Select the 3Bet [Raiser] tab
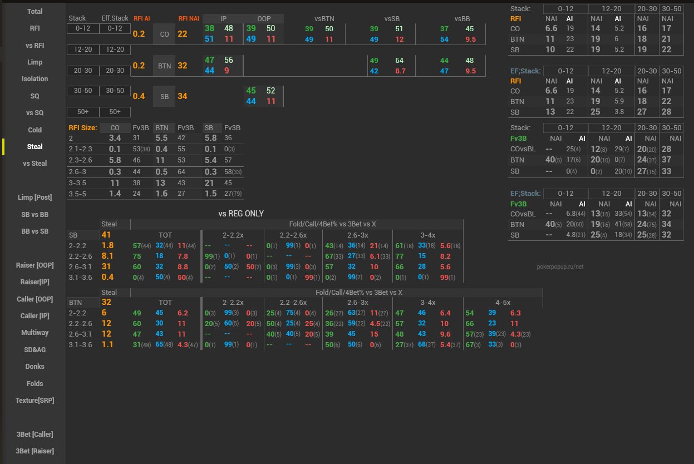 (x=35, y=451)
